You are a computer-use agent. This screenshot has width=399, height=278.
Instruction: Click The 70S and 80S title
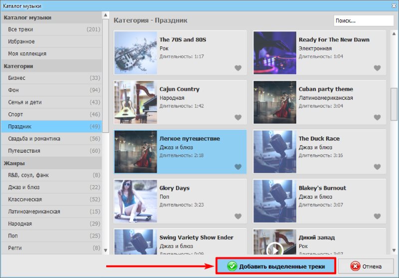[183, 40]
